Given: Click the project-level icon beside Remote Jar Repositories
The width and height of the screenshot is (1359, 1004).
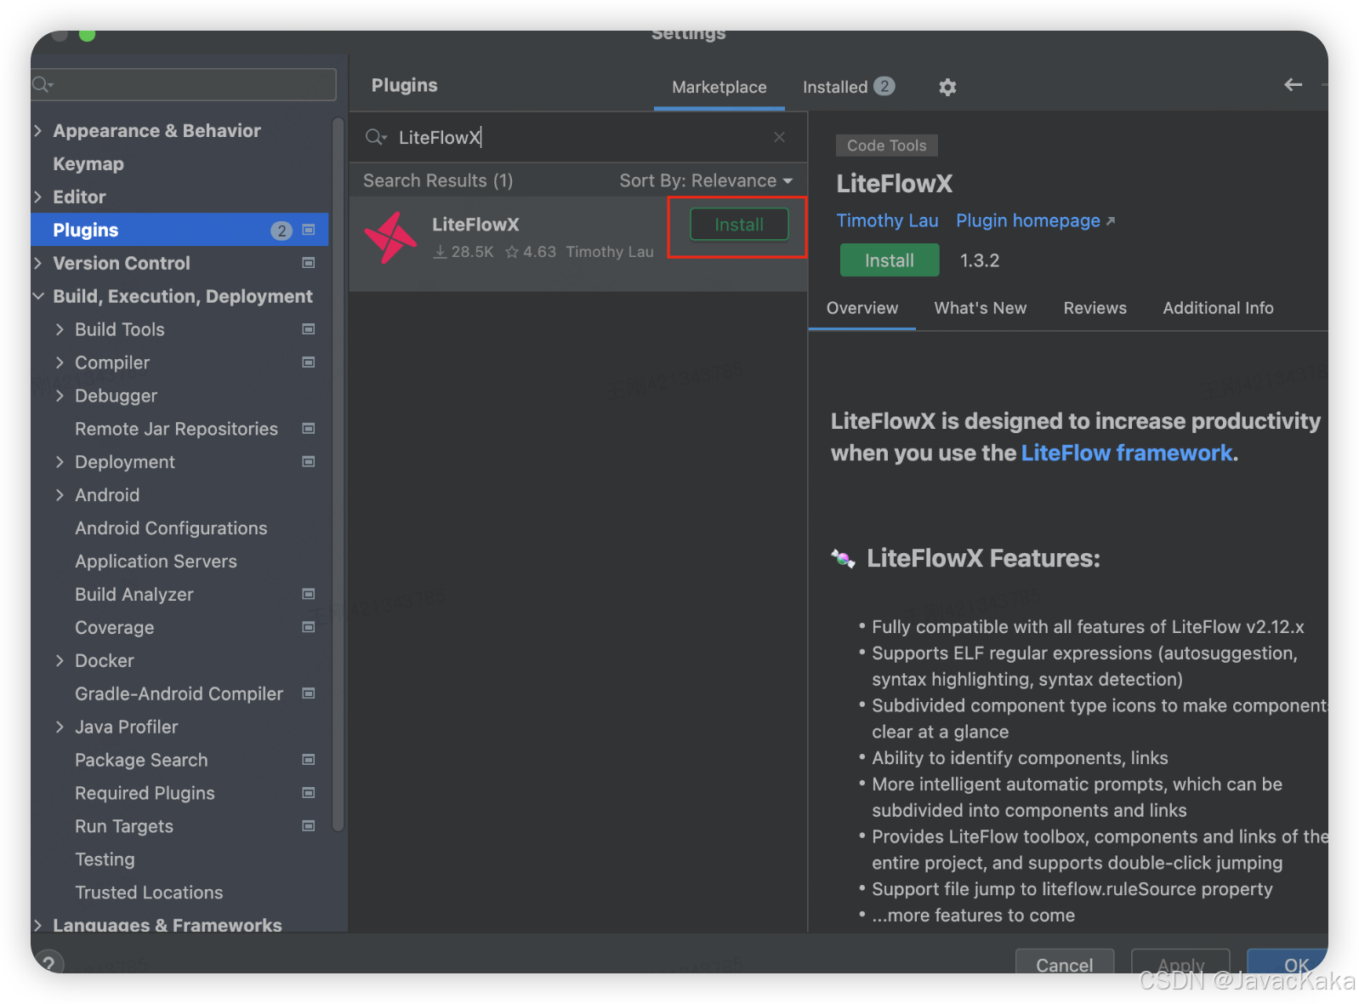Looking at the screenshot, I should point(309,429).
